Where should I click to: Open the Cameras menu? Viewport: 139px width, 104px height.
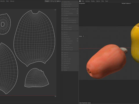pos(87,1)
